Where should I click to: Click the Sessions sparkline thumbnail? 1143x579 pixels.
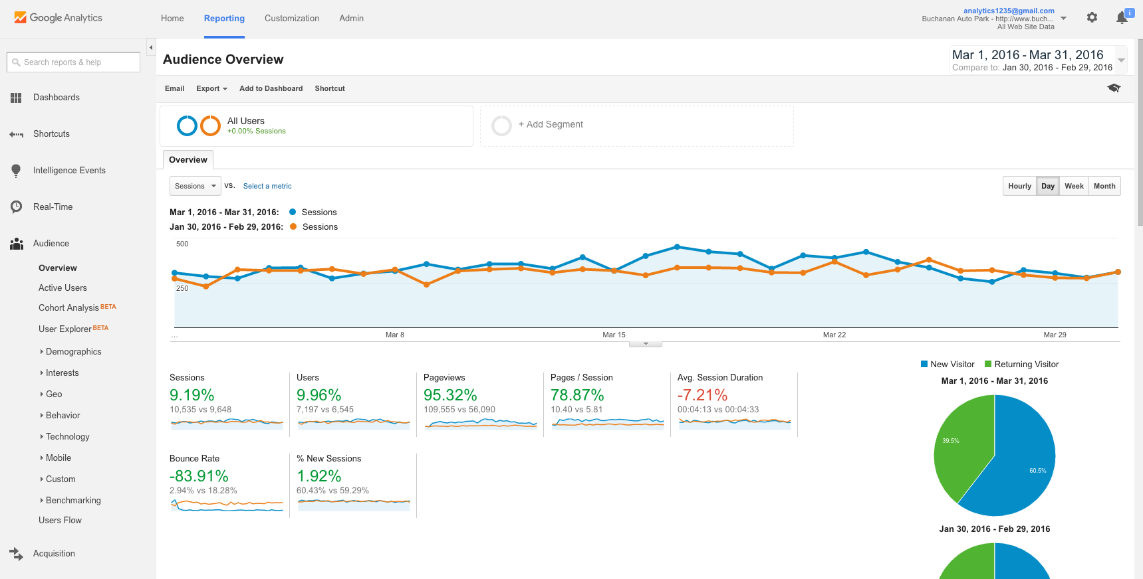click(x=227, y=423)
